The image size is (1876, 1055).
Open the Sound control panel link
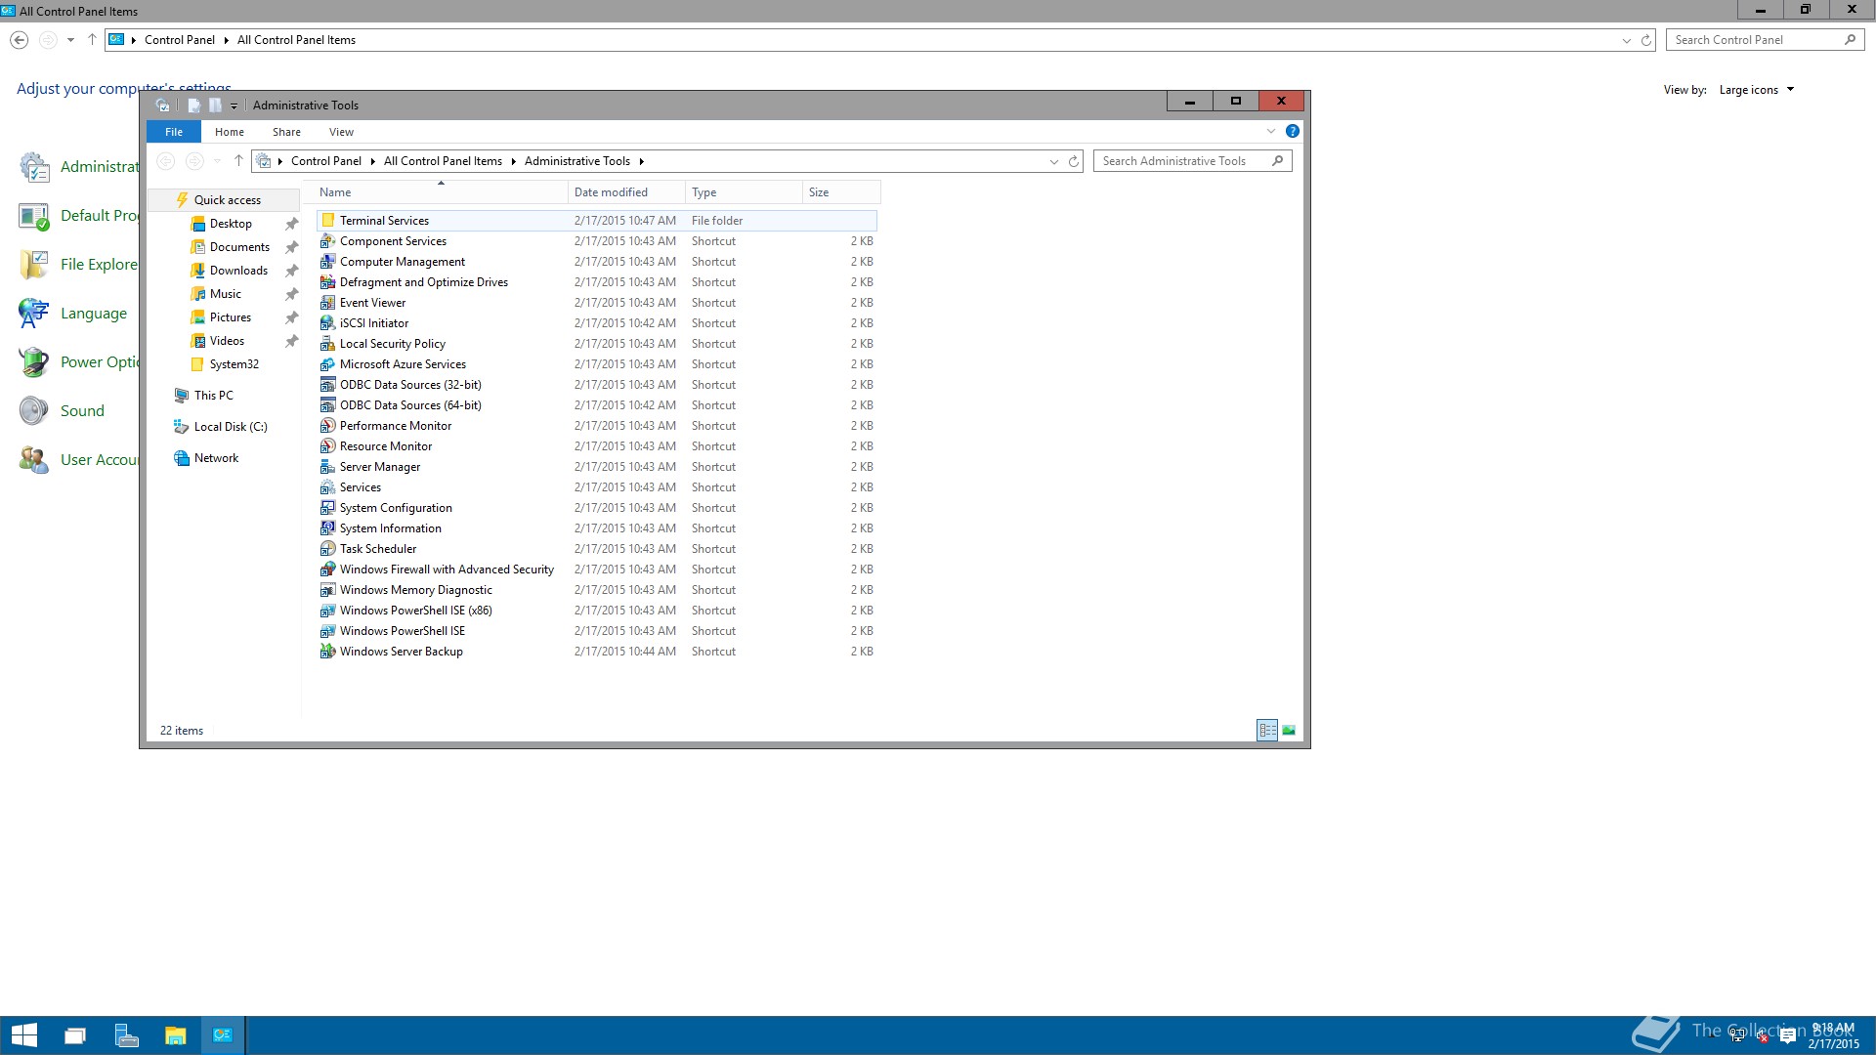(x=82, y=411)
